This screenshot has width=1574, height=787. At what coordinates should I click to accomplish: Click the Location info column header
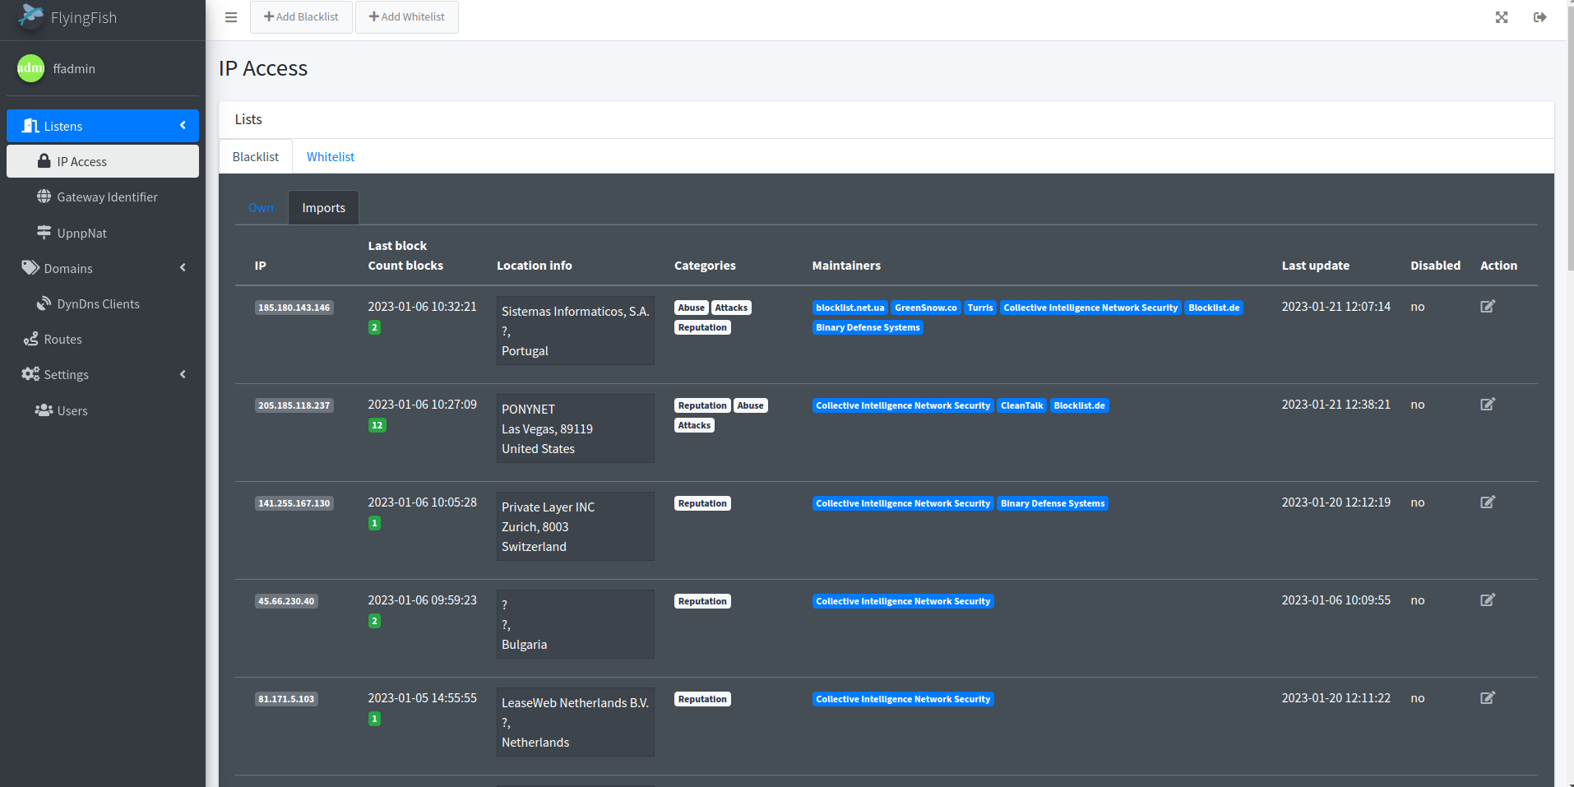coord(535,265)
